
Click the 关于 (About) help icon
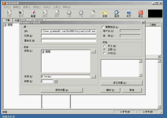(129, 14)
